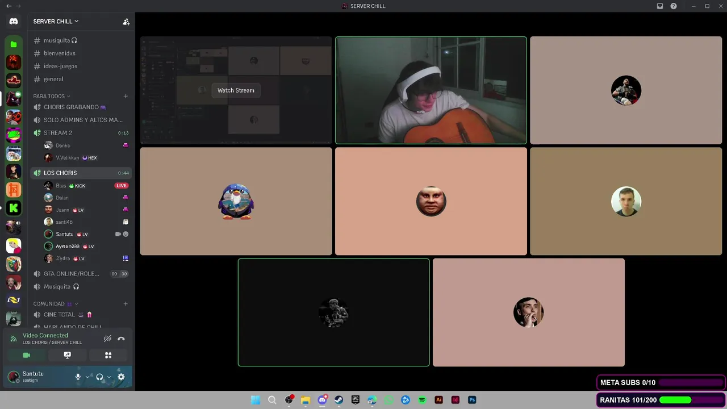Screen dimensions: 727x409
Task: Open headphone output options arrow
Action: [x=109, y=377]
